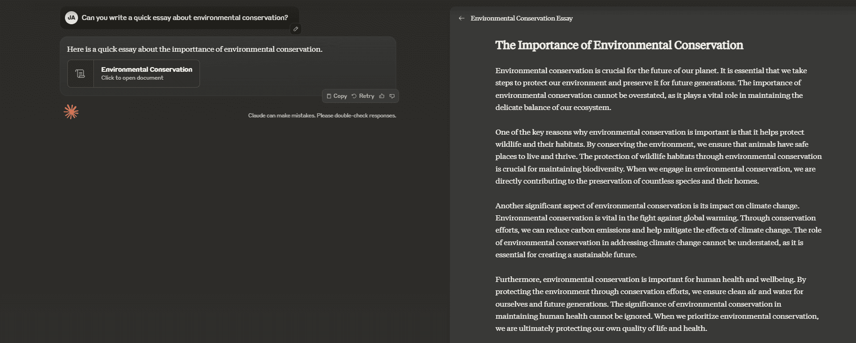This screenshot has height=343, width=856.
Task: Click the JA user avatar
Action: point(71,18)
